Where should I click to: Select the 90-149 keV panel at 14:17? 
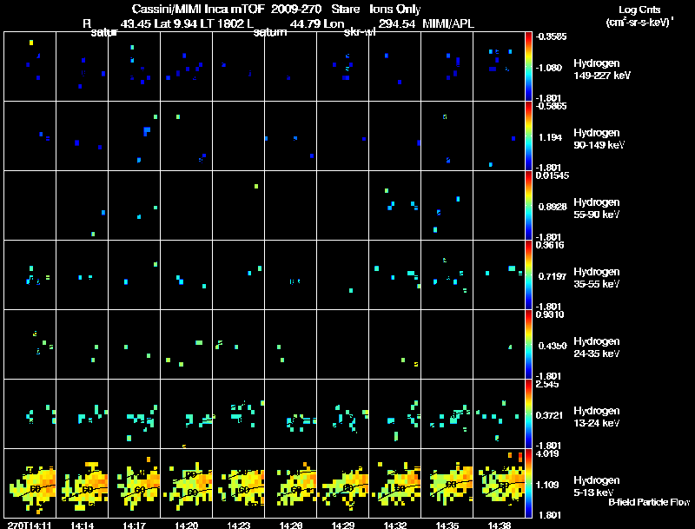(x=135, y=136)
